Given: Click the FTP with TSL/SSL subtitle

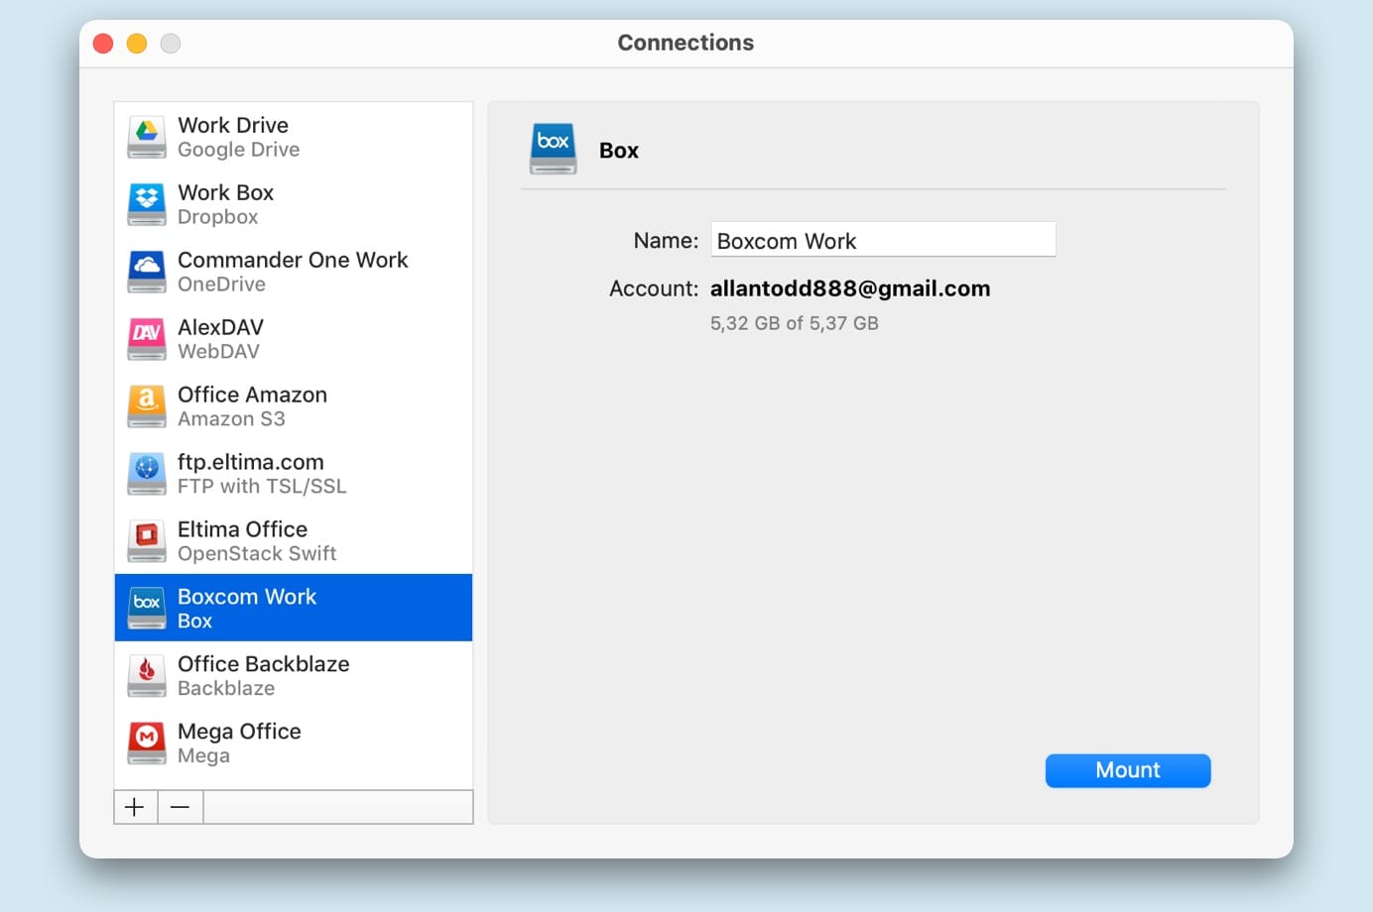Looking at the screenshot, I should 262,487.
